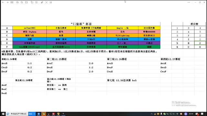The height and width of the screenshot is (116, 207).
Task: Click the 'DvsF' match in second round
Action: click(x=50, y=72)
